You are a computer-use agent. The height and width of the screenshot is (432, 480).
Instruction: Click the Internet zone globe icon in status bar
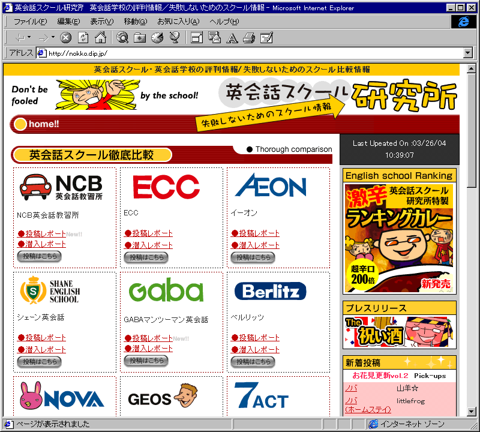tap(373, 424)
